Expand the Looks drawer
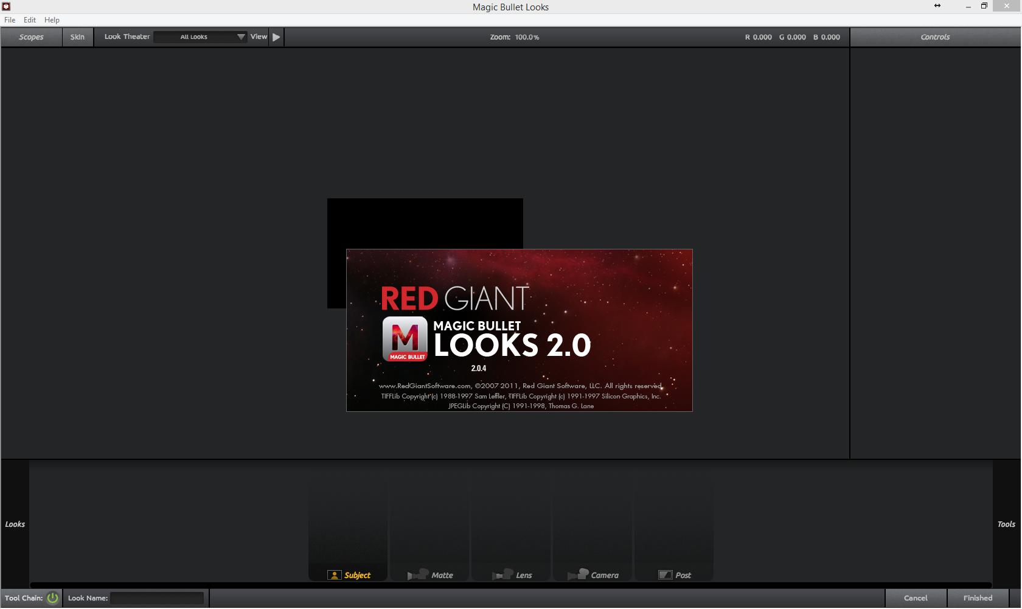The height and width of the screenshot is (609, 1022). point(15,524)
